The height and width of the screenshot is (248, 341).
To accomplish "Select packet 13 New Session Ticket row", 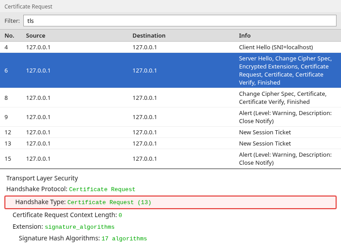I will (x=170, y=143).
